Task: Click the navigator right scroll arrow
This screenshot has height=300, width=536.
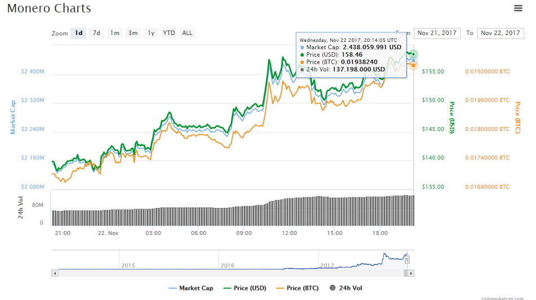Action: click(x=411, y=273)
